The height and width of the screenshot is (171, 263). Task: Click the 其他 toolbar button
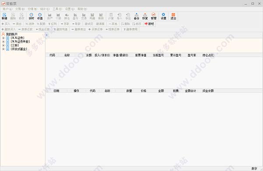pyautogui.click(x=113, y=24)
